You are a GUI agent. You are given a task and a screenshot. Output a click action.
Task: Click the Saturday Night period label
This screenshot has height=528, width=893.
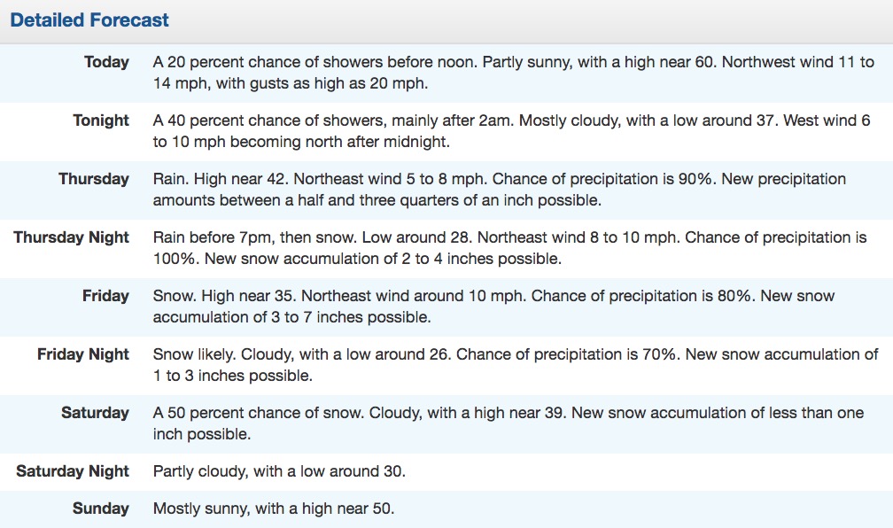click(73, 471)
